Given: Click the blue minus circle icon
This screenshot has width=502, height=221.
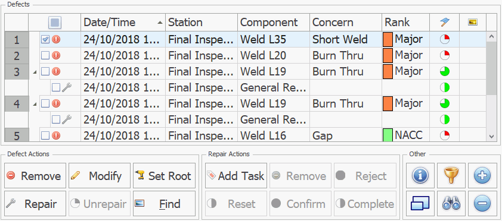Looking at the screenshot, I should [x=482, y=203].
